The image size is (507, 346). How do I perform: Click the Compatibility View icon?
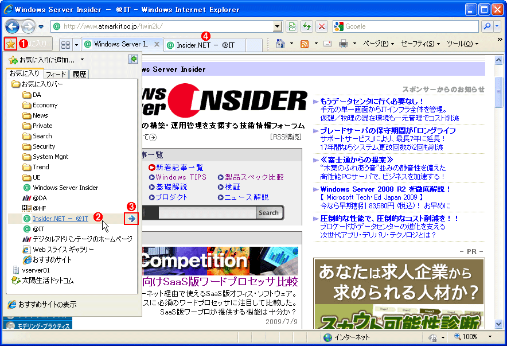pos(292,26)
